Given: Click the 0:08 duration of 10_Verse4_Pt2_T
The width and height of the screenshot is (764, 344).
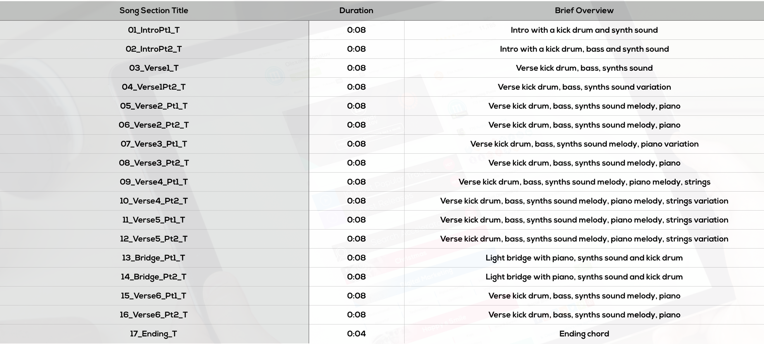Looking at the screenshot, I should [x=356, y=200].
